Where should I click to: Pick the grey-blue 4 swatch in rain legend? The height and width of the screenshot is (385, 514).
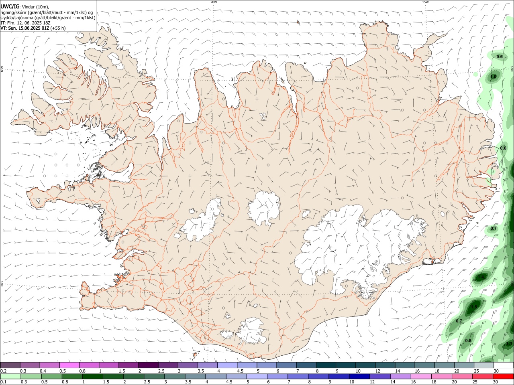pos(216,377)
